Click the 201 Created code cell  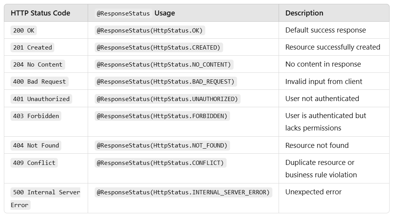tap(32, 47)
